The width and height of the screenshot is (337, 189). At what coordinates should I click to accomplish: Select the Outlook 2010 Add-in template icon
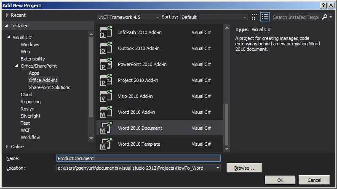106,48
